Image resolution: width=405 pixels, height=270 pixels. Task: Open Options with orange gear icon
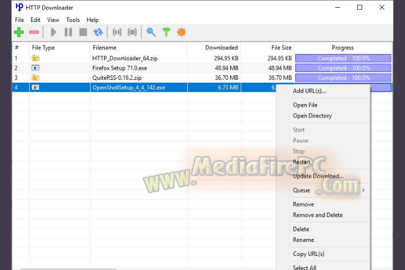181,32
